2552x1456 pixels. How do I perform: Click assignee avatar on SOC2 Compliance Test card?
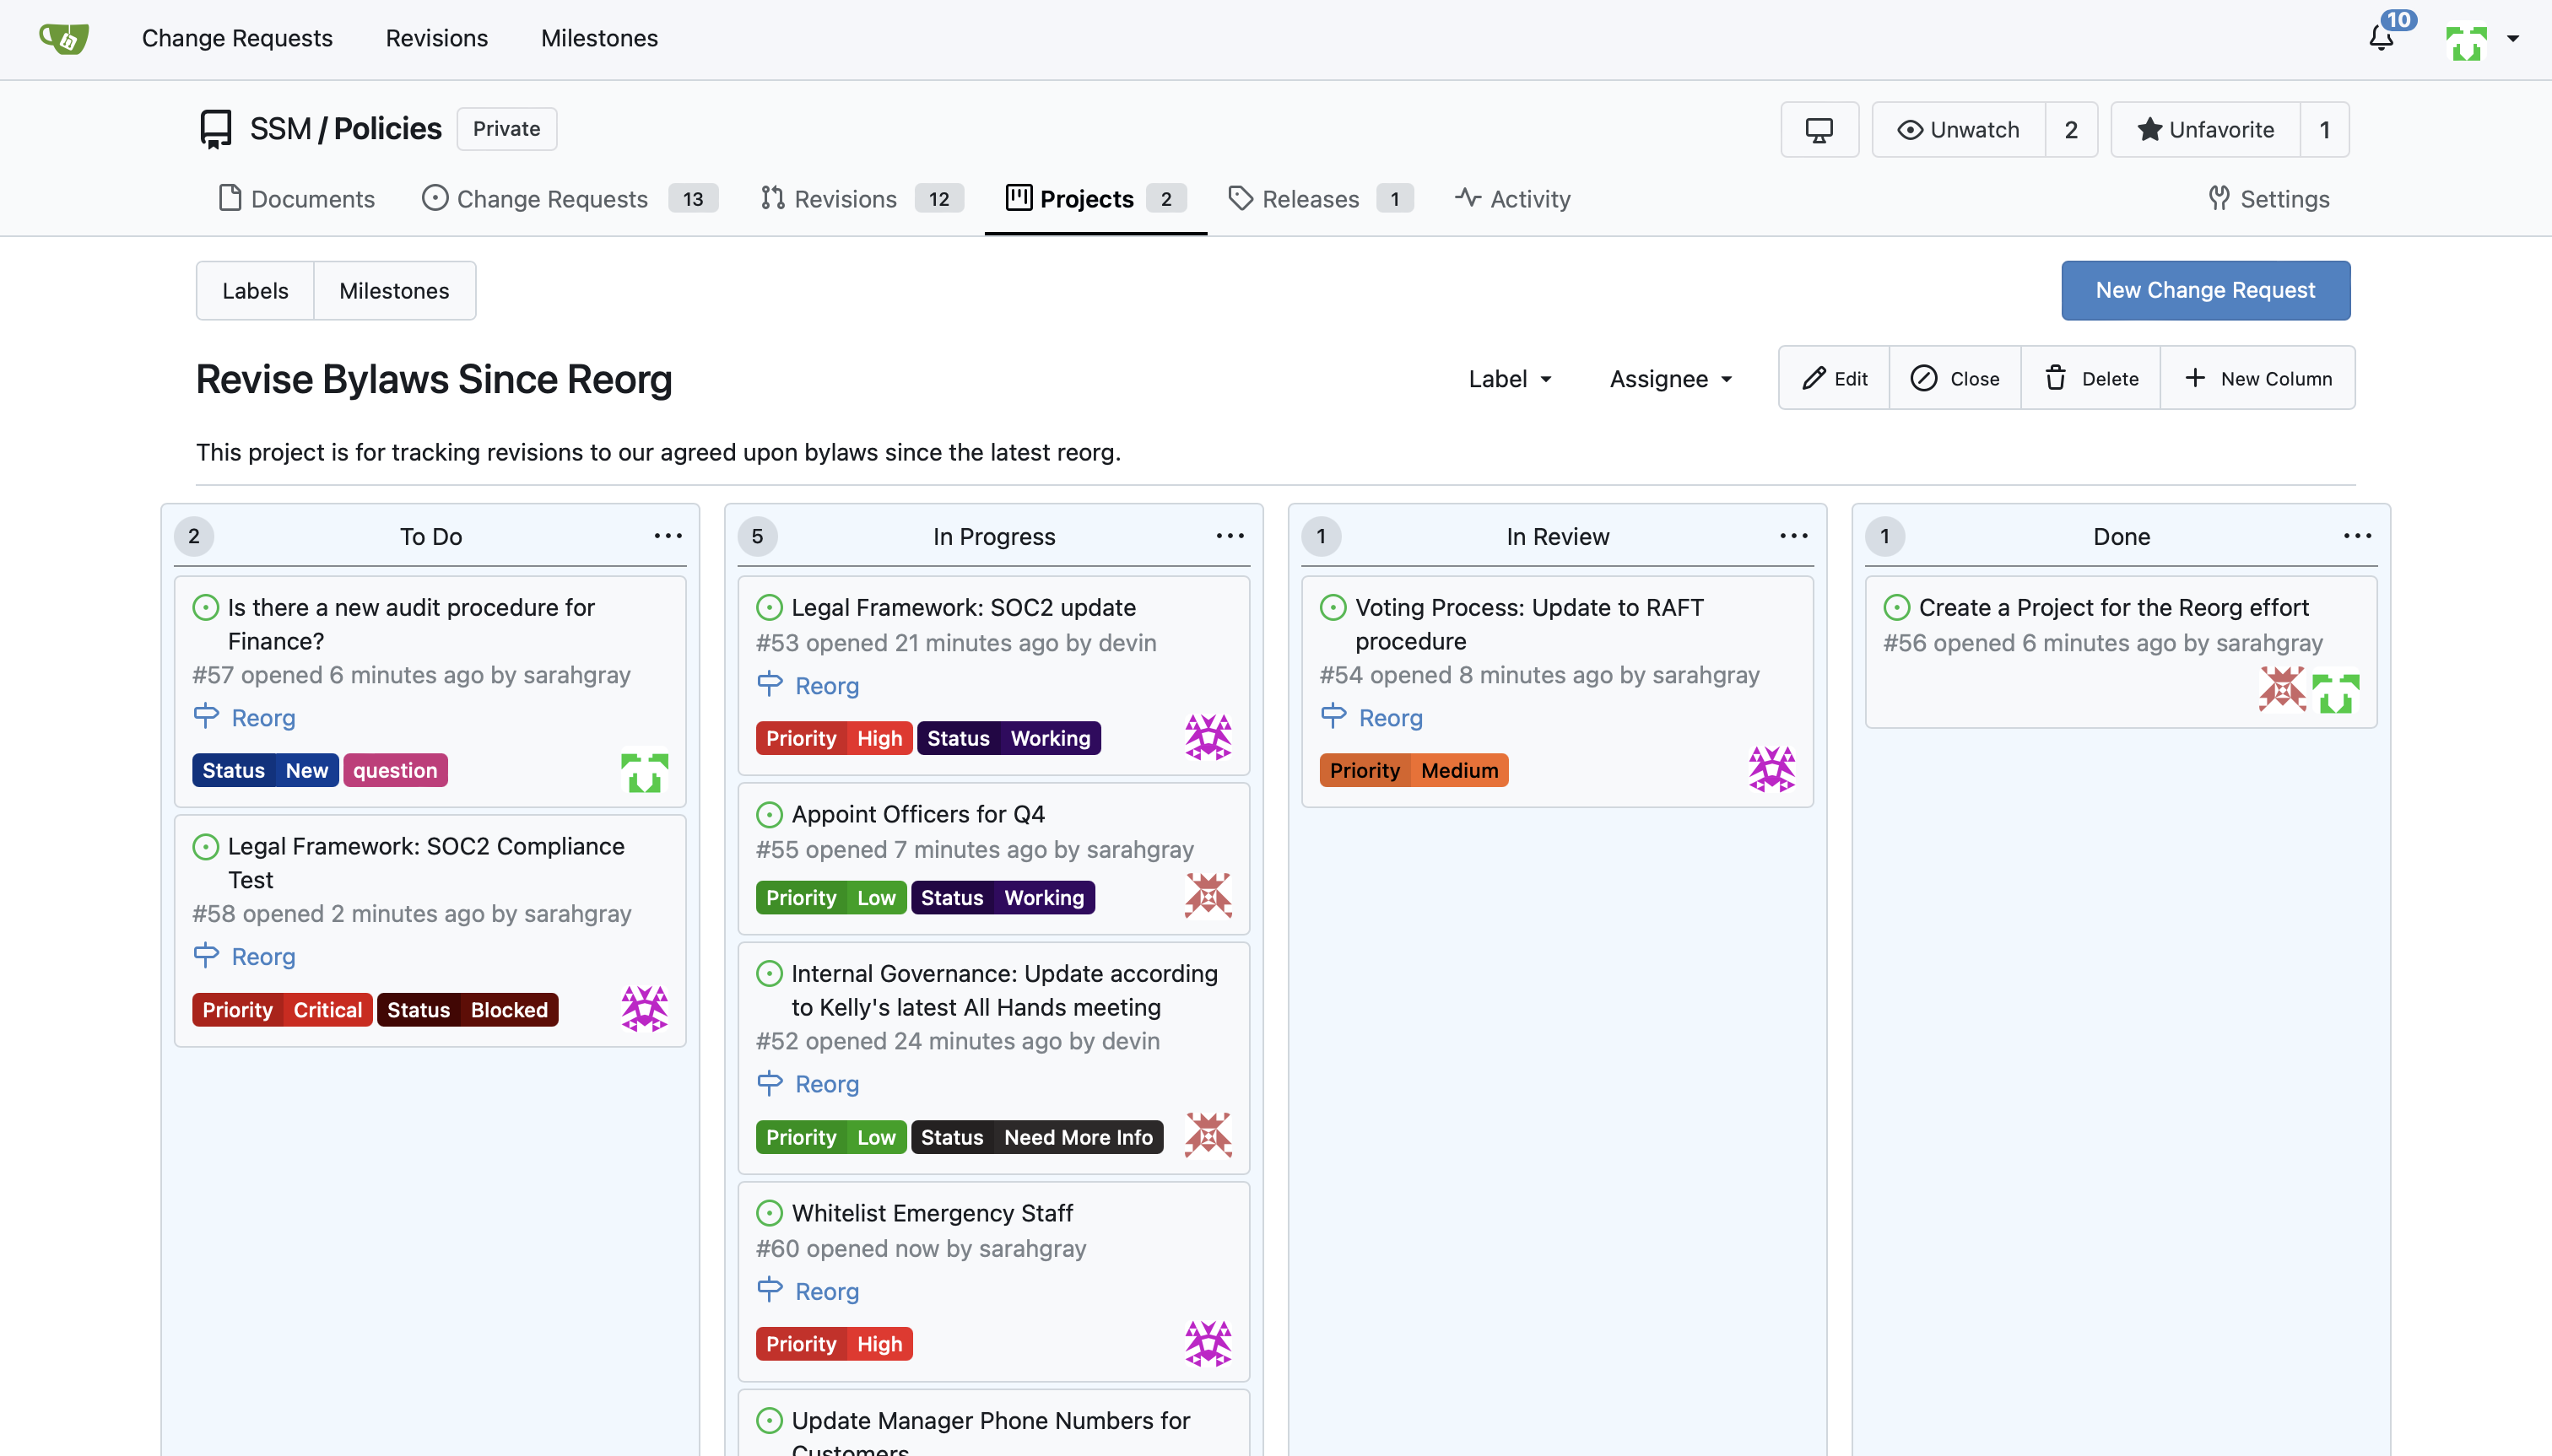point(644,1009)
